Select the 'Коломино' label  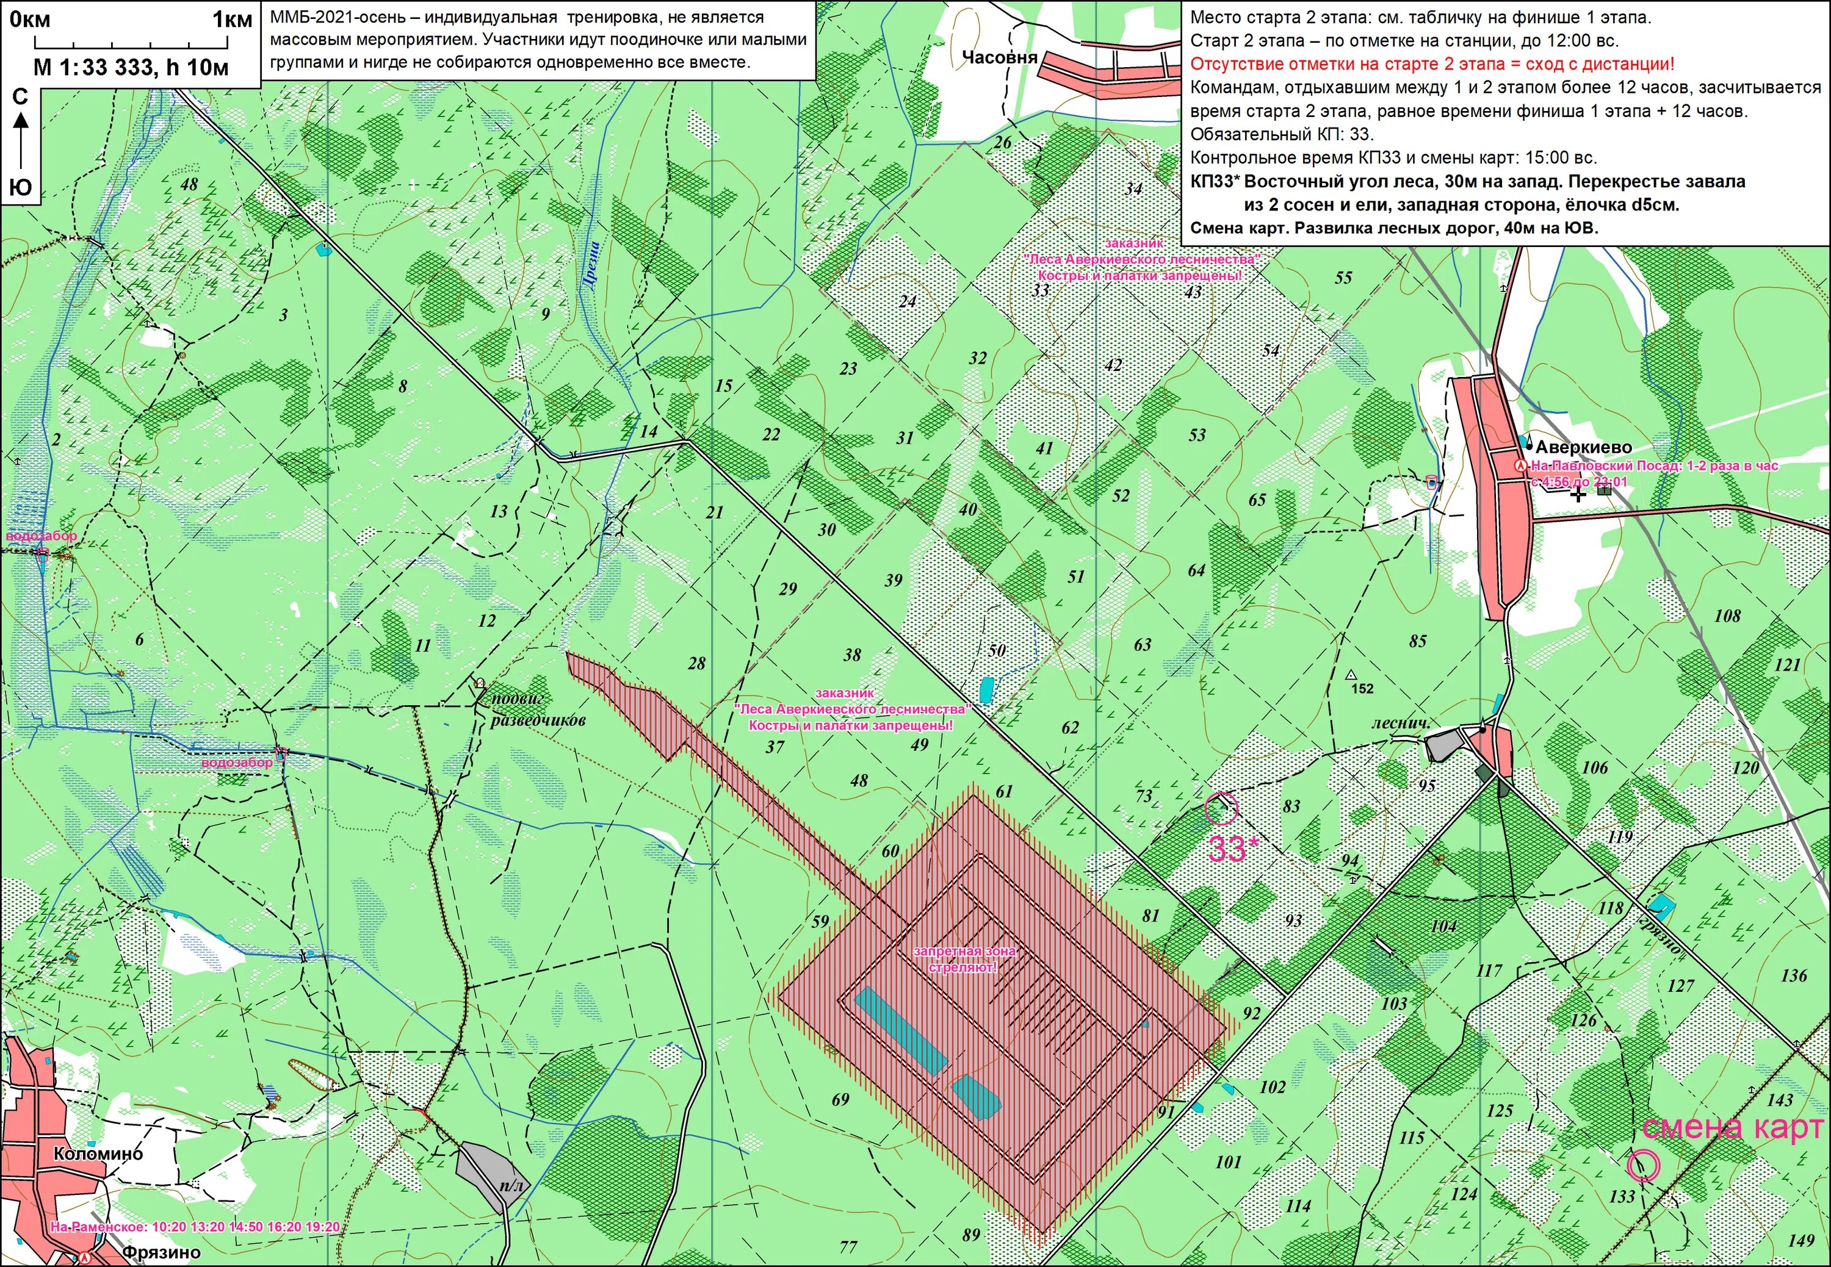click(x=98, y=1154)
